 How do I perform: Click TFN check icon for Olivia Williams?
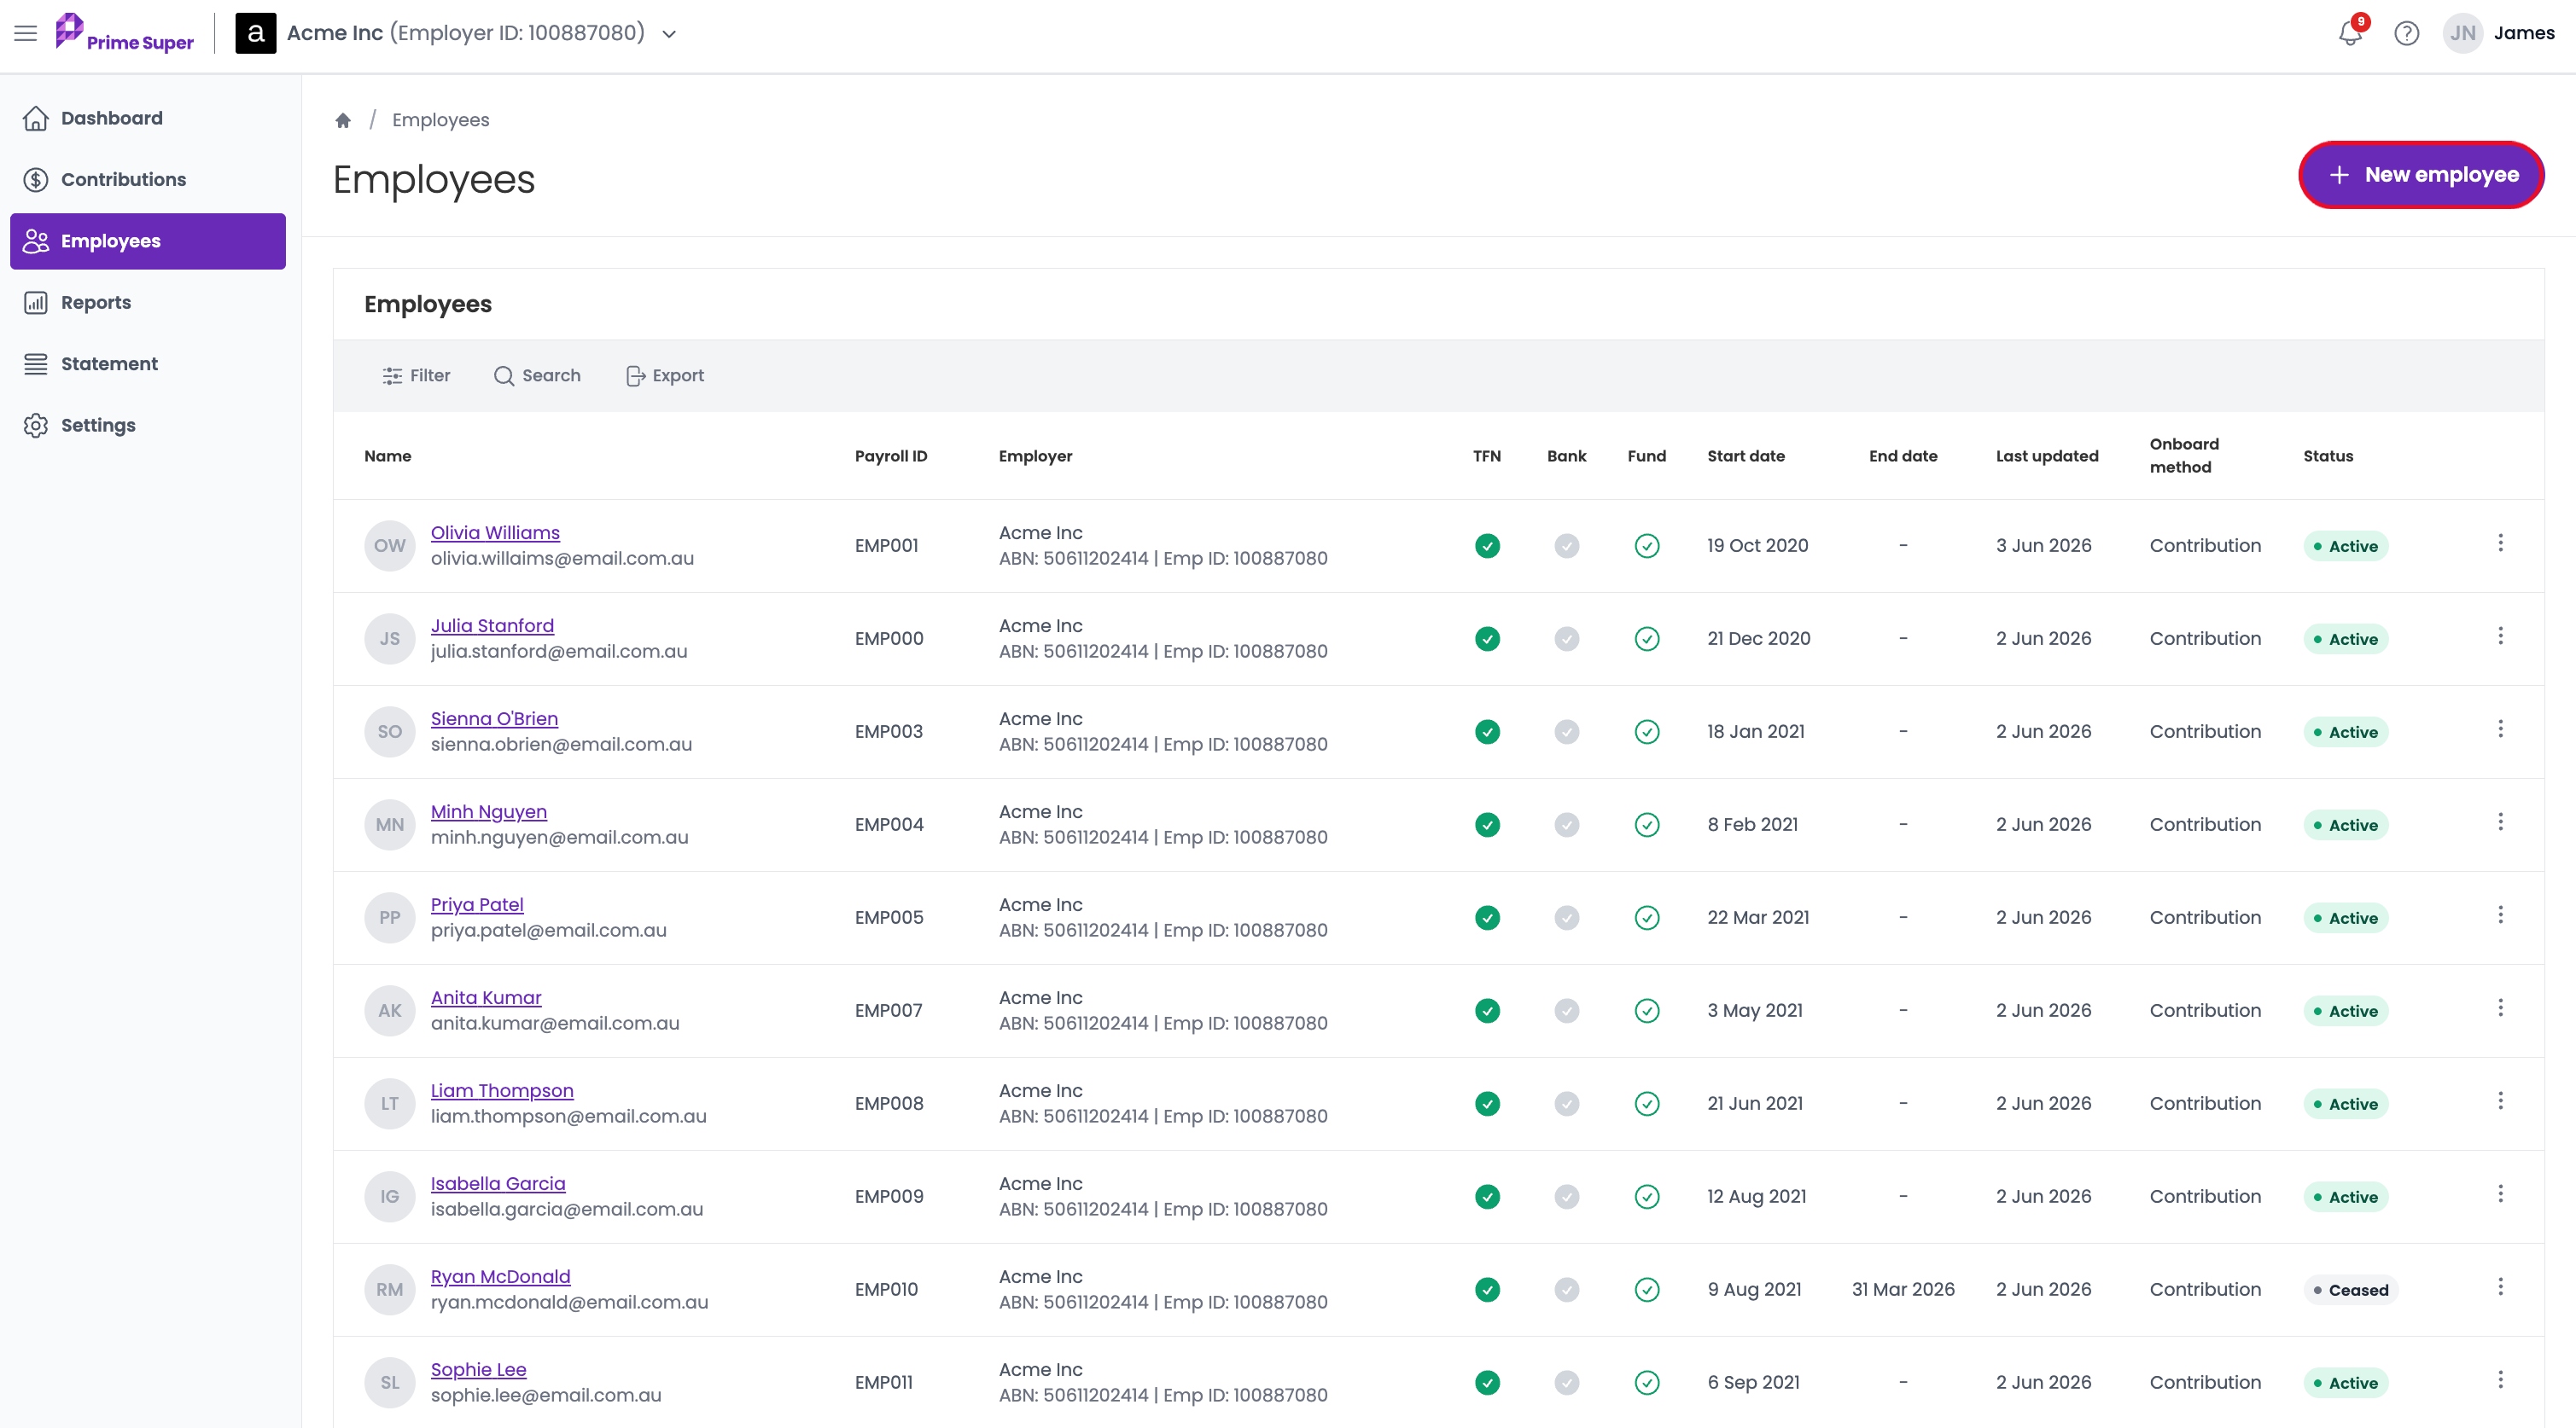point(1487,546)
